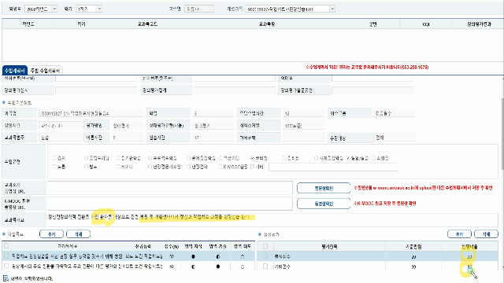Screen dimensions: 504x283
Task: Click the 평가항목 column header
Action: (x=329, y=246)
